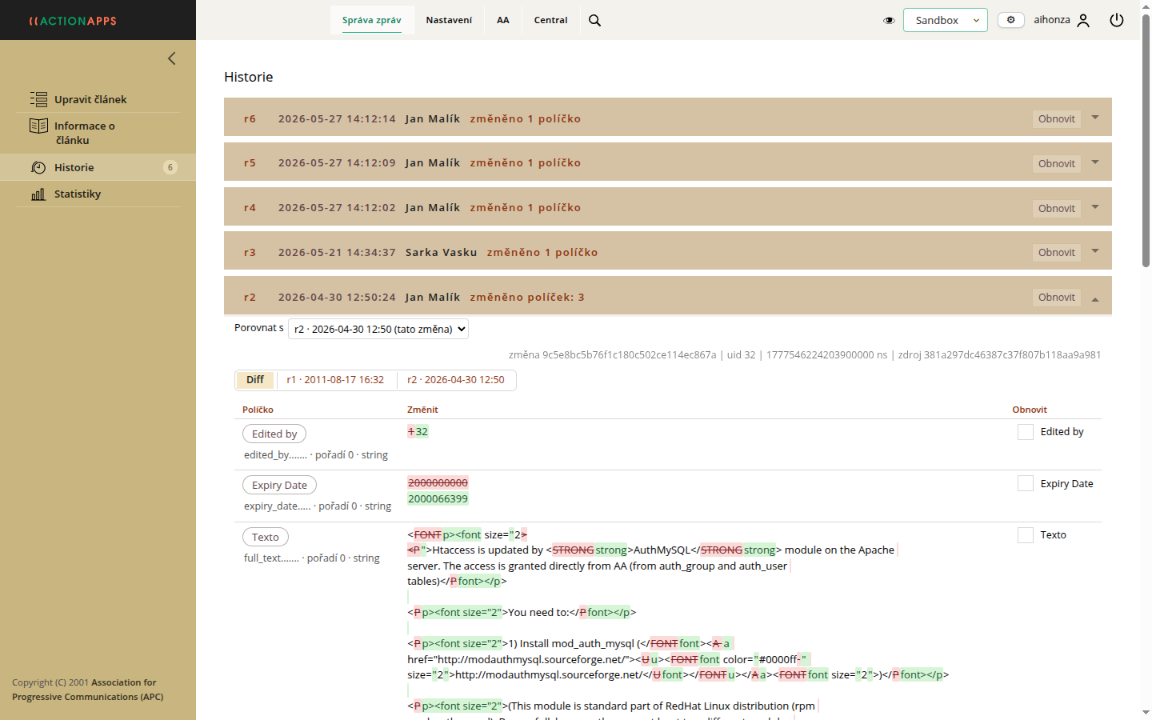
Task: Click the Informace o článku book icon
Action: [38, 126]
